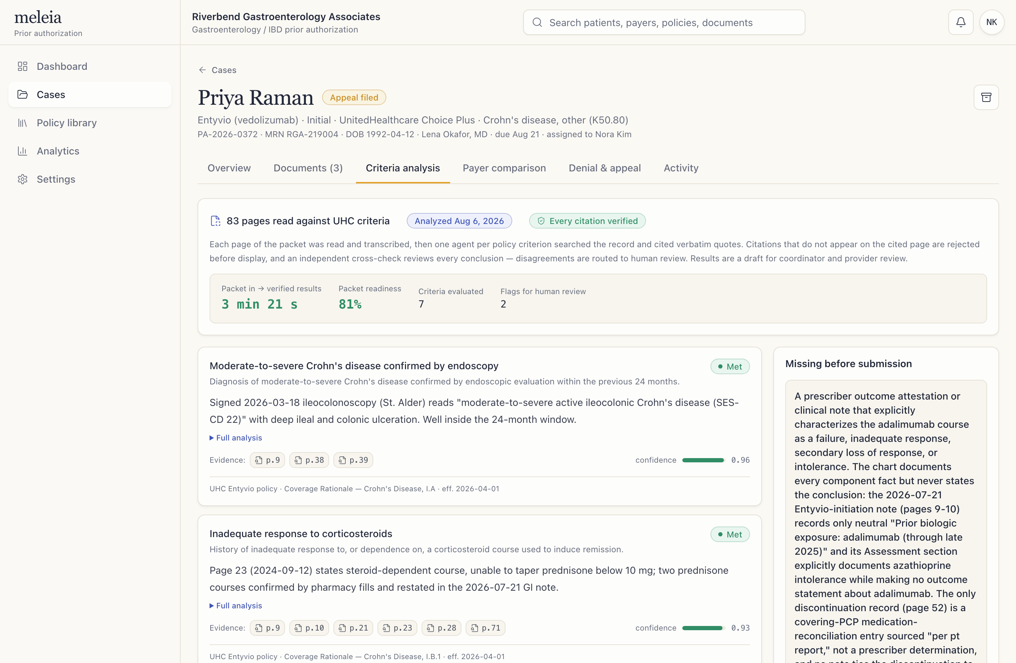Open p.21 evidence citation

coord(353,628)
